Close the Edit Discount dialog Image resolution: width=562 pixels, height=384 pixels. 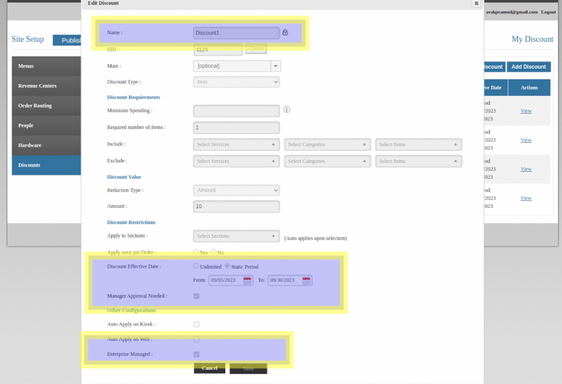476,3
